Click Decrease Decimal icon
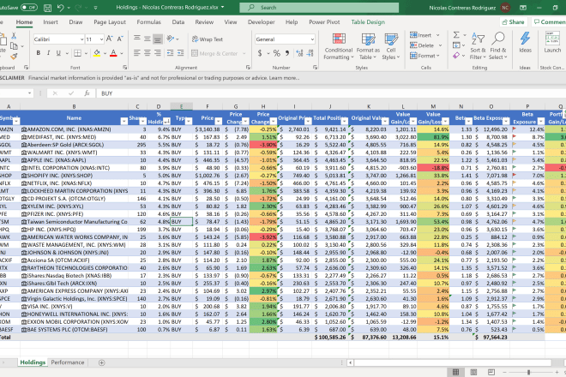 (310, 53)
